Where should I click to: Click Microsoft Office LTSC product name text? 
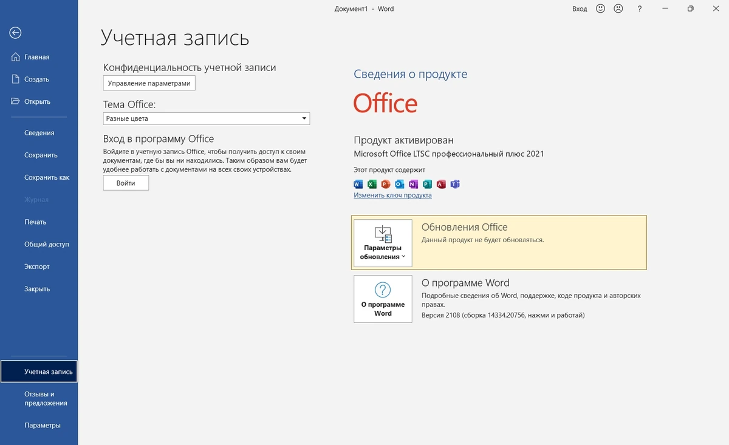449,154
